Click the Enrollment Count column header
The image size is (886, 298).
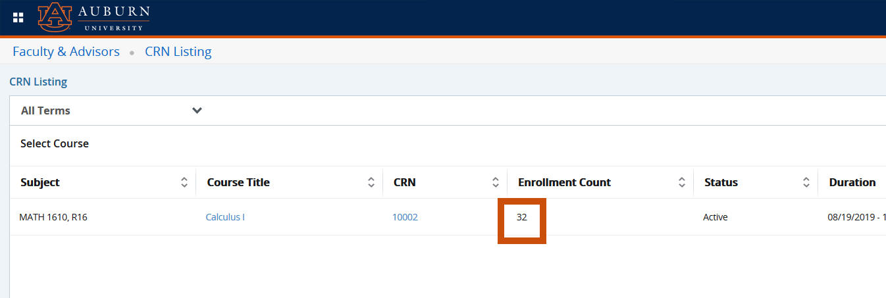tap(564, 182)
